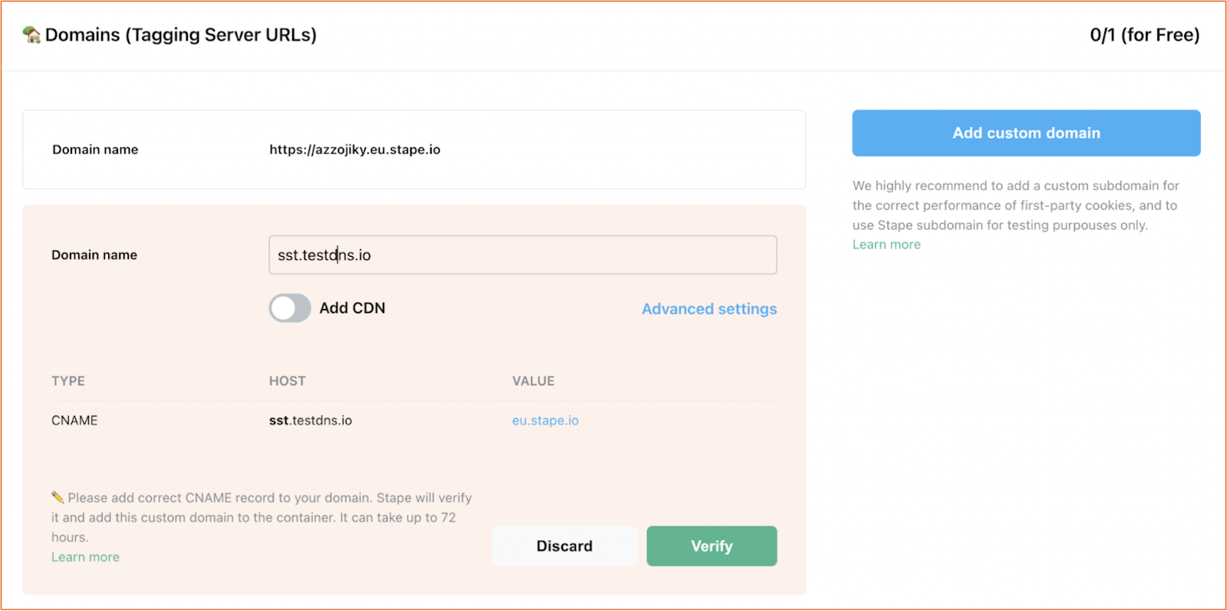1227x611 pixels.
Task: Click the Add CDN label text
Action: (352, 308)
